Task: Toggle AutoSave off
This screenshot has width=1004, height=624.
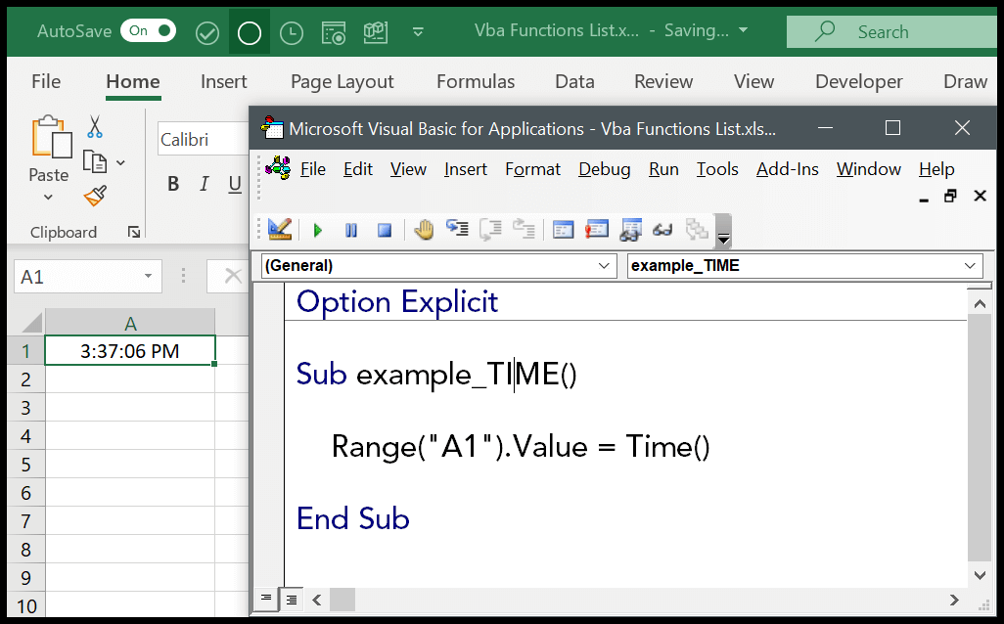Action: click(148, 30)
